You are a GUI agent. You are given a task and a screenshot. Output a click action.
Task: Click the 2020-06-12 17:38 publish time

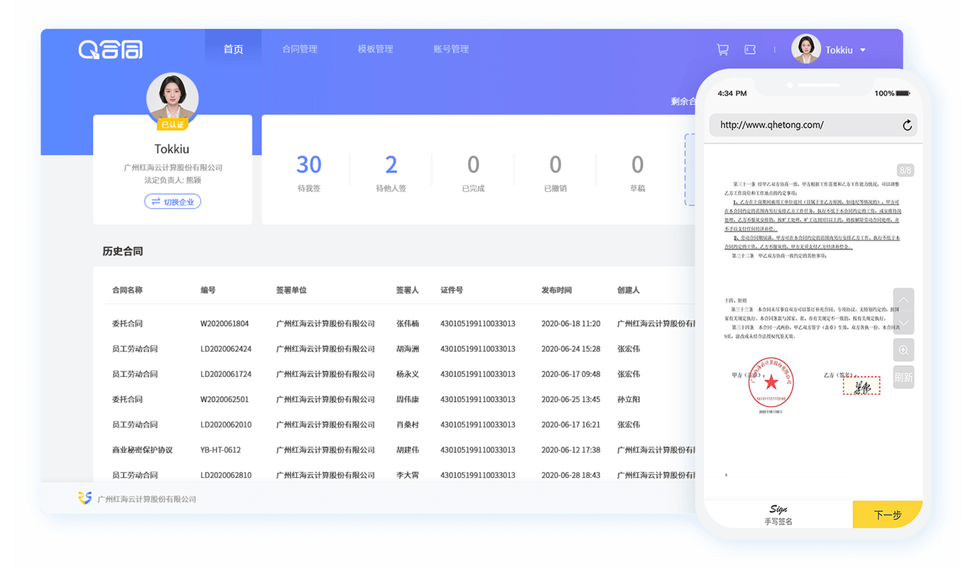click(x=571, y=450)
